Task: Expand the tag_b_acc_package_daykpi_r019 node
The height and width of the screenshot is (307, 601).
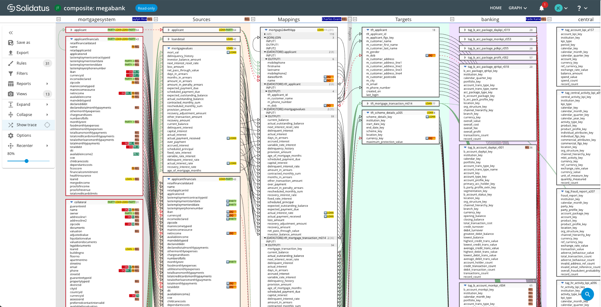Action: pos(465,30)
